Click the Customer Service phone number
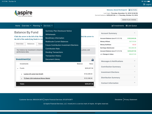 coord(38,100)
